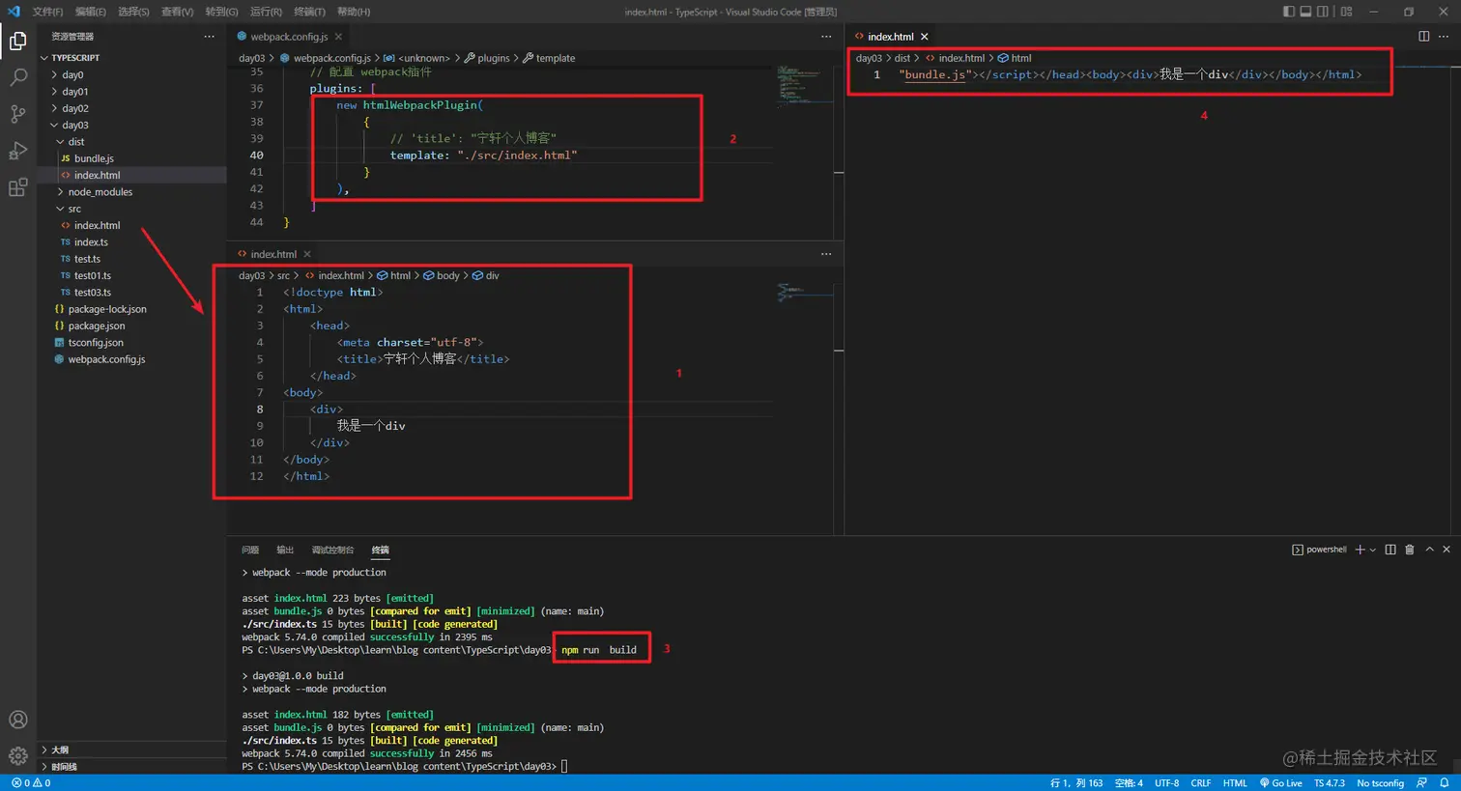Open the 编辑(E) menu
The width and height of the screenshot is (1461, 791).
tap(91, 12)
